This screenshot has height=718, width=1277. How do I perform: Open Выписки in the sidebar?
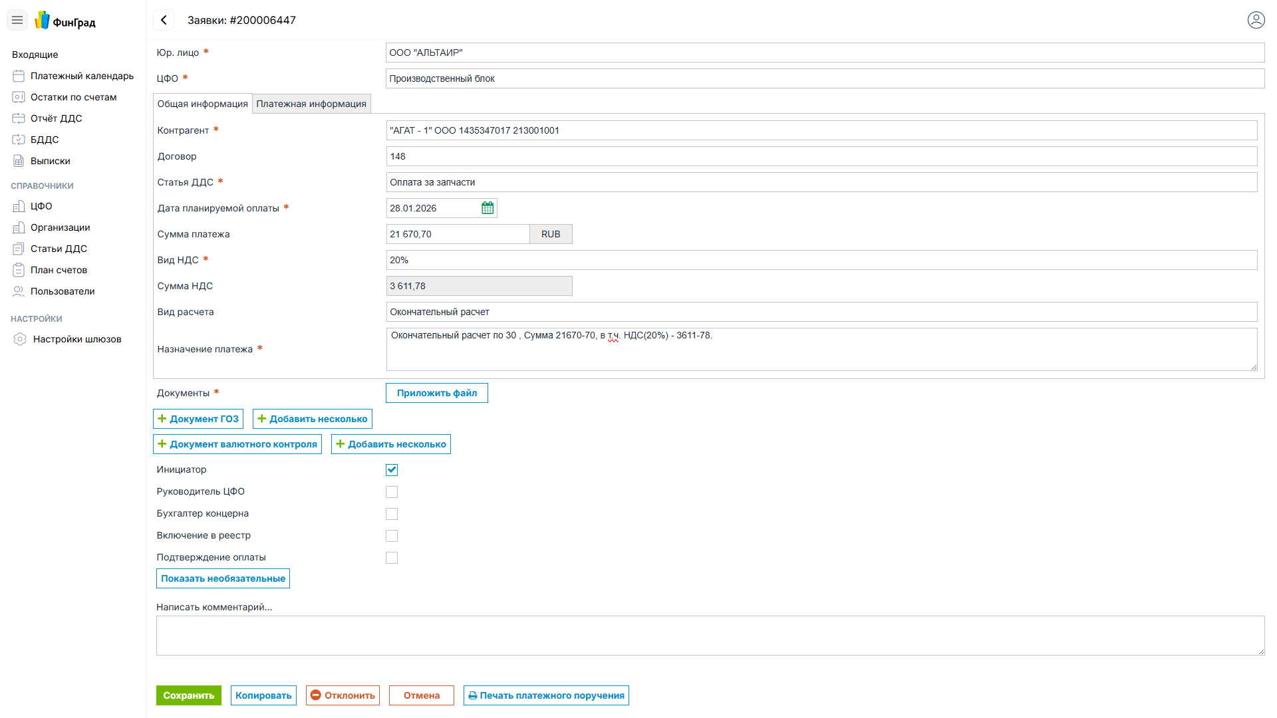click(x=50, y=161)
